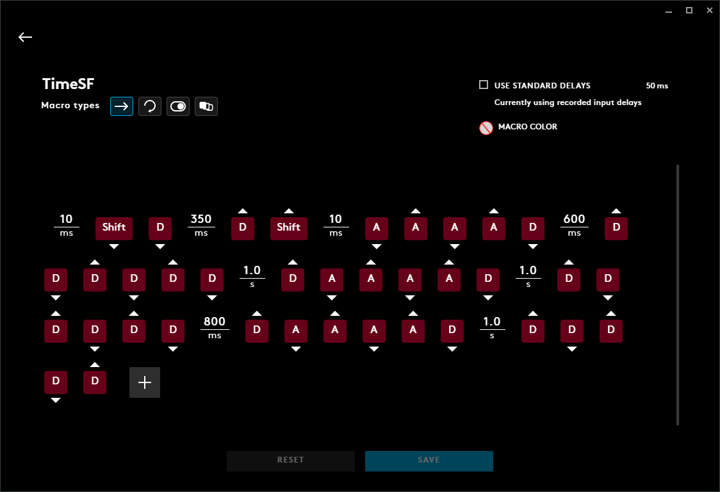This screenshot has height=492, width=720.
Task: Edit the 600 ms delay
Action: [x=574, y=225]
